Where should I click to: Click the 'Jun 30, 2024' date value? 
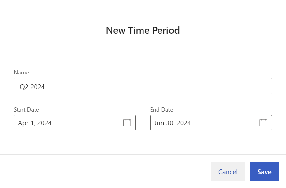[x=173, y=123]
